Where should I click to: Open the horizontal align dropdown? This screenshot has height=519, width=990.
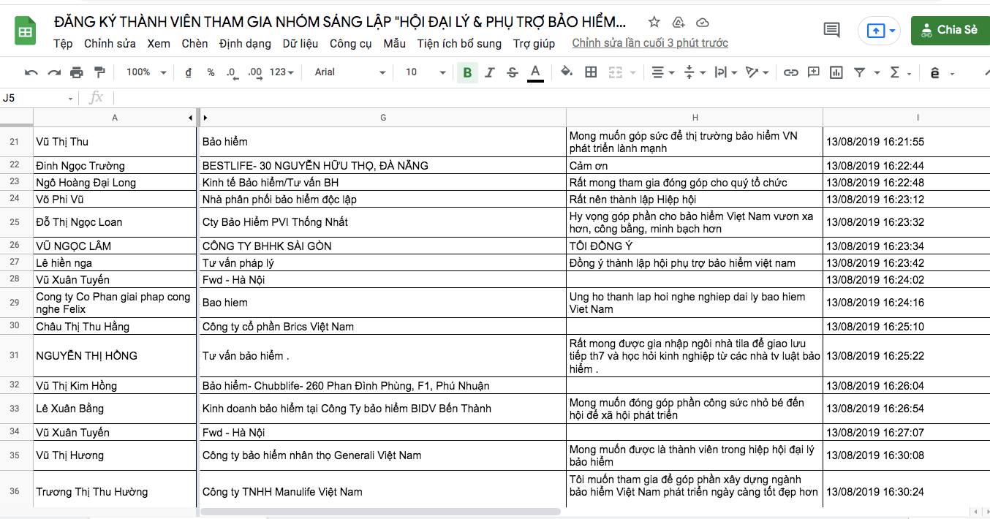[662, 72]
